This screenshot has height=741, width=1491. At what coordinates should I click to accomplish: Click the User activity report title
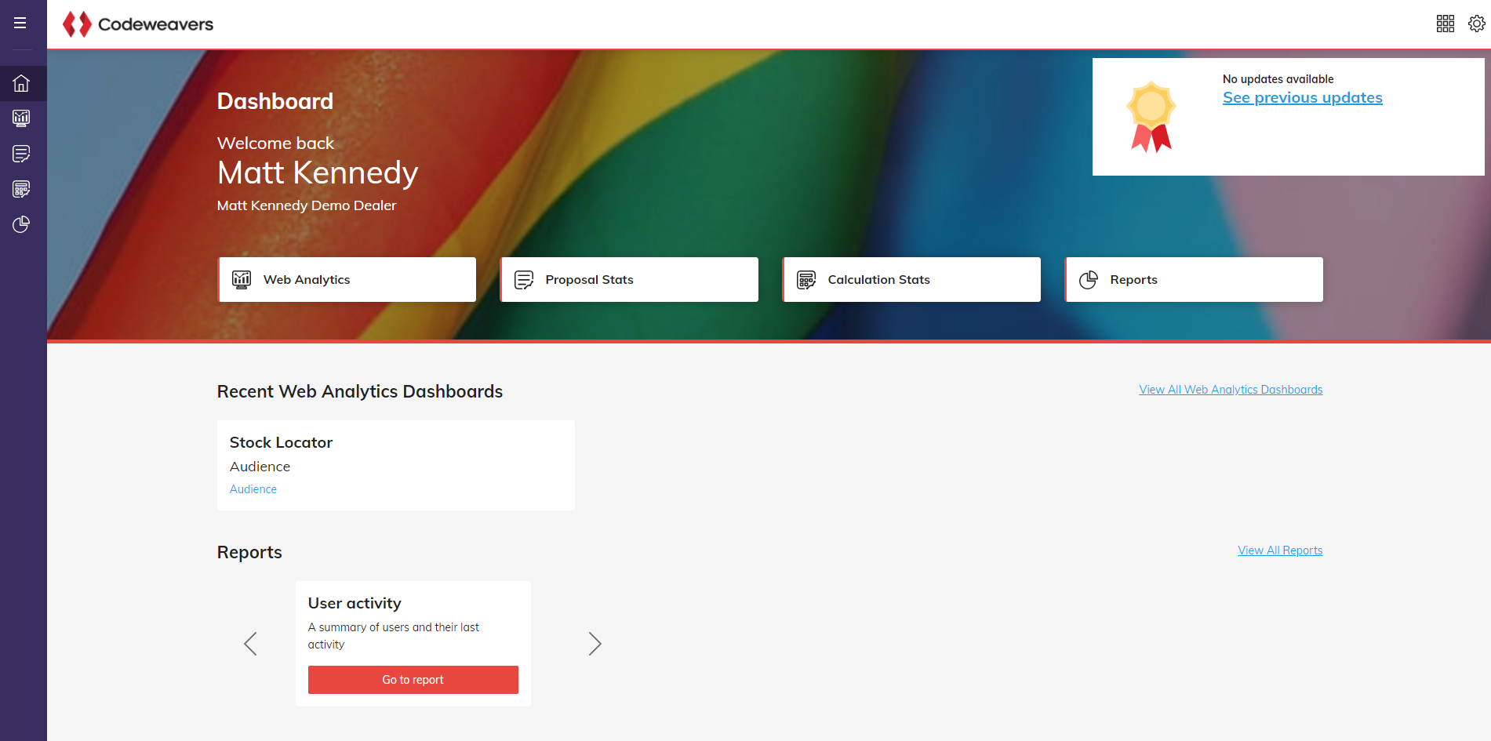point(355,603)
